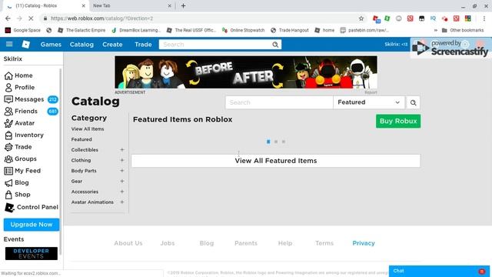Open Shop in the sidebar
Image resolution: width=492 pixels, height=277 pixels.
click(x=18, y=195)
